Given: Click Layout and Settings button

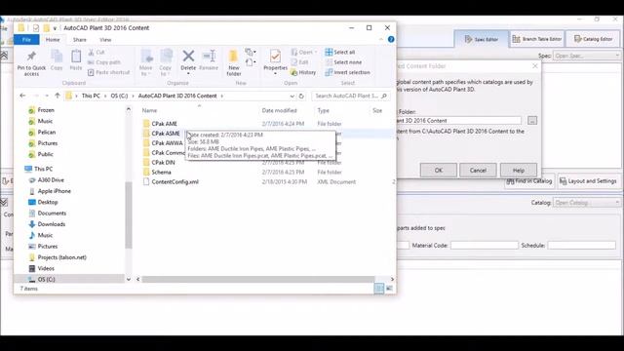Looking at the screenshot, I should [588, 181].
